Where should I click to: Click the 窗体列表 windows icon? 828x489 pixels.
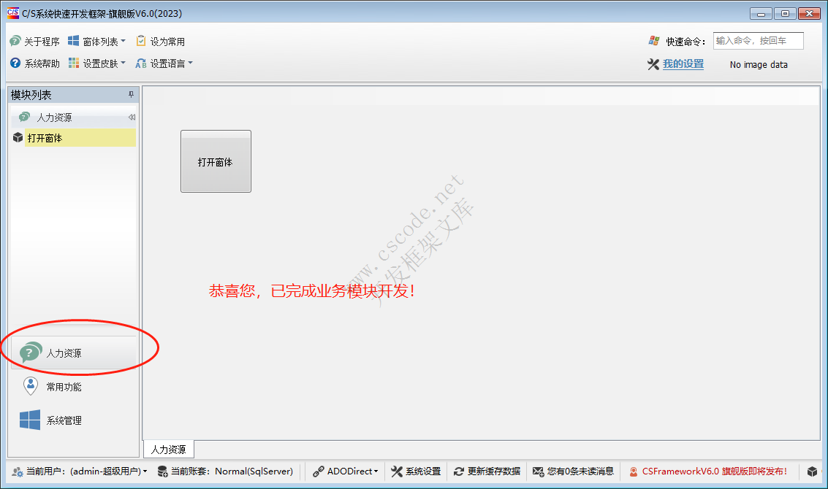(x=73, y=41)
